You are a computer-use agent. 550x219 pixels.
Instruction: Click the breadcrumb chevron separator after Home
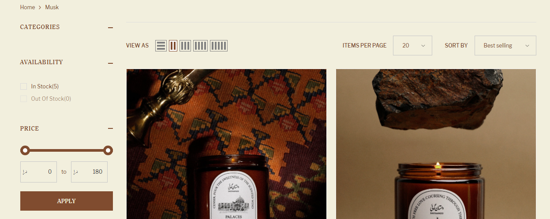(40, 7)
